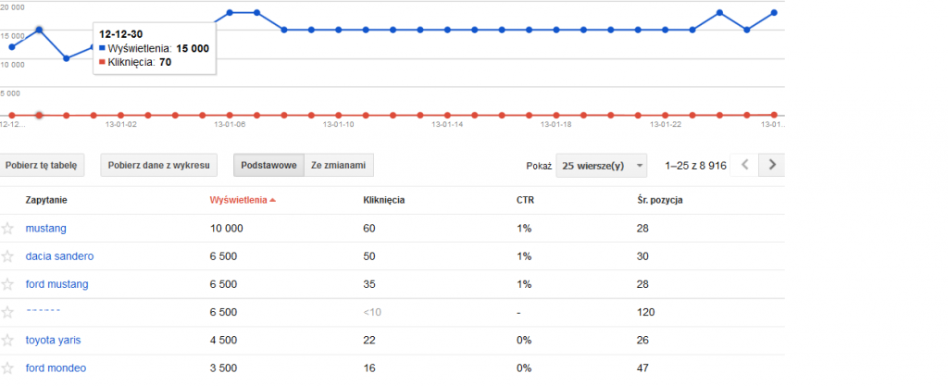Switch to Ze zmianami view

[x=339, y=167]
